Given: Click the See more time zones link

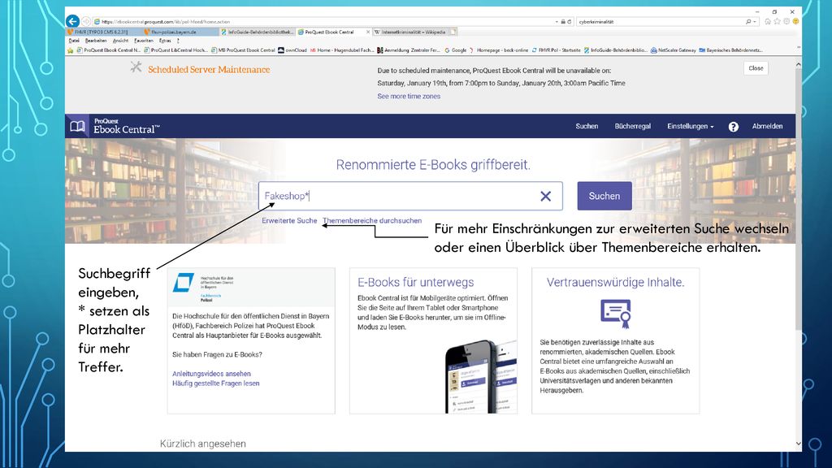Looking at the screenshot, I should pos(409,97).
